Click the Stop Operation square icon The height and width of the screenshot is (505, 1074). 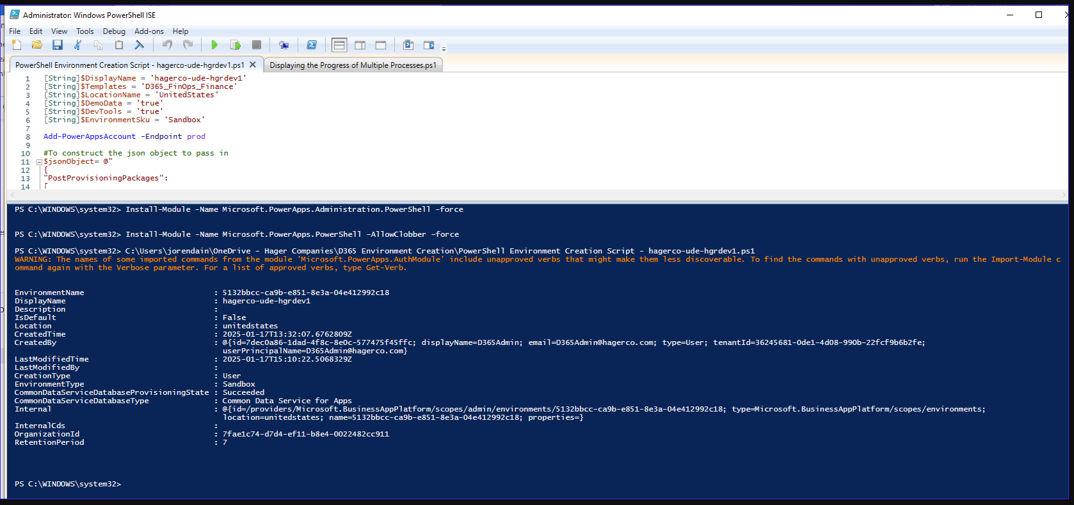(257, 45)
